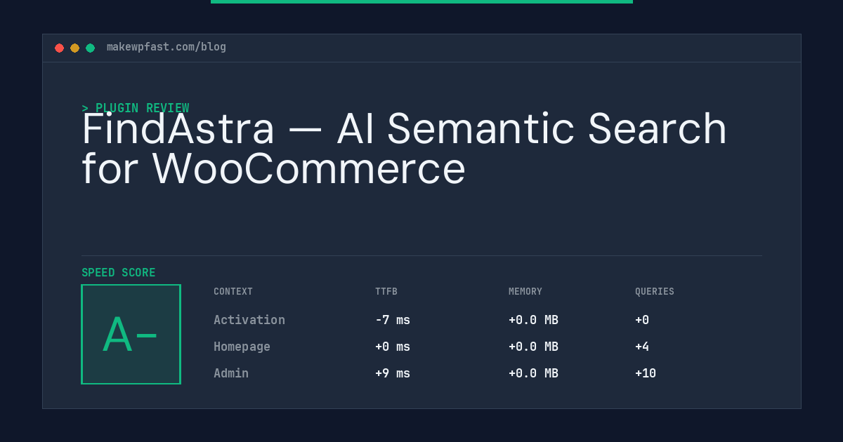Click the TTFB column header
Viewport: 843px width, 442px height.
386,292
